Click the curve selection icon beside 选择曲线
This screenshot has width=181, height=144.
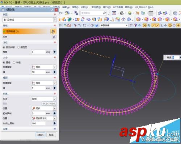pos(53,31)
